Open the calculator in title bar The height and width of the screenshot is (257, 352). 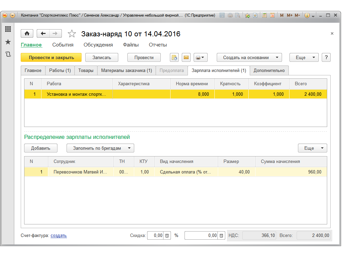(x=264, y=15)
